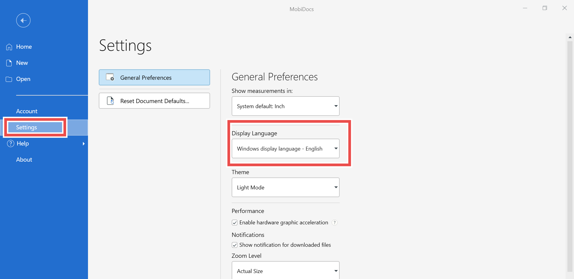The width and height of the screenshot is (574, 279).
Task: Minimize the MobiDocs window
Action: [x=525, y=8]
